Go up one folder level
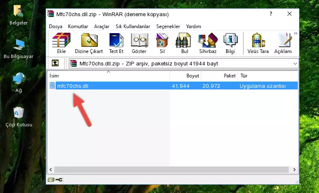 click(55, 63)
